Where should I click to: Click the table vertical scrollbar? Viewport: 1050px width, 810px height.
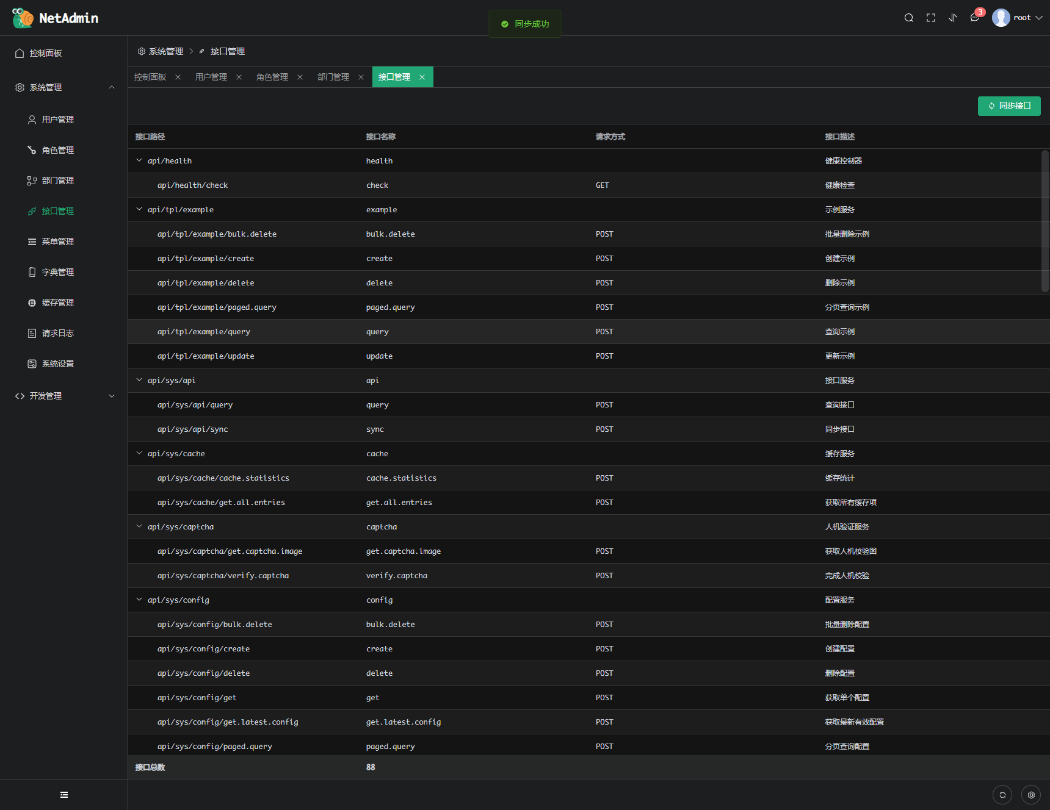[x=1045, y=221]
